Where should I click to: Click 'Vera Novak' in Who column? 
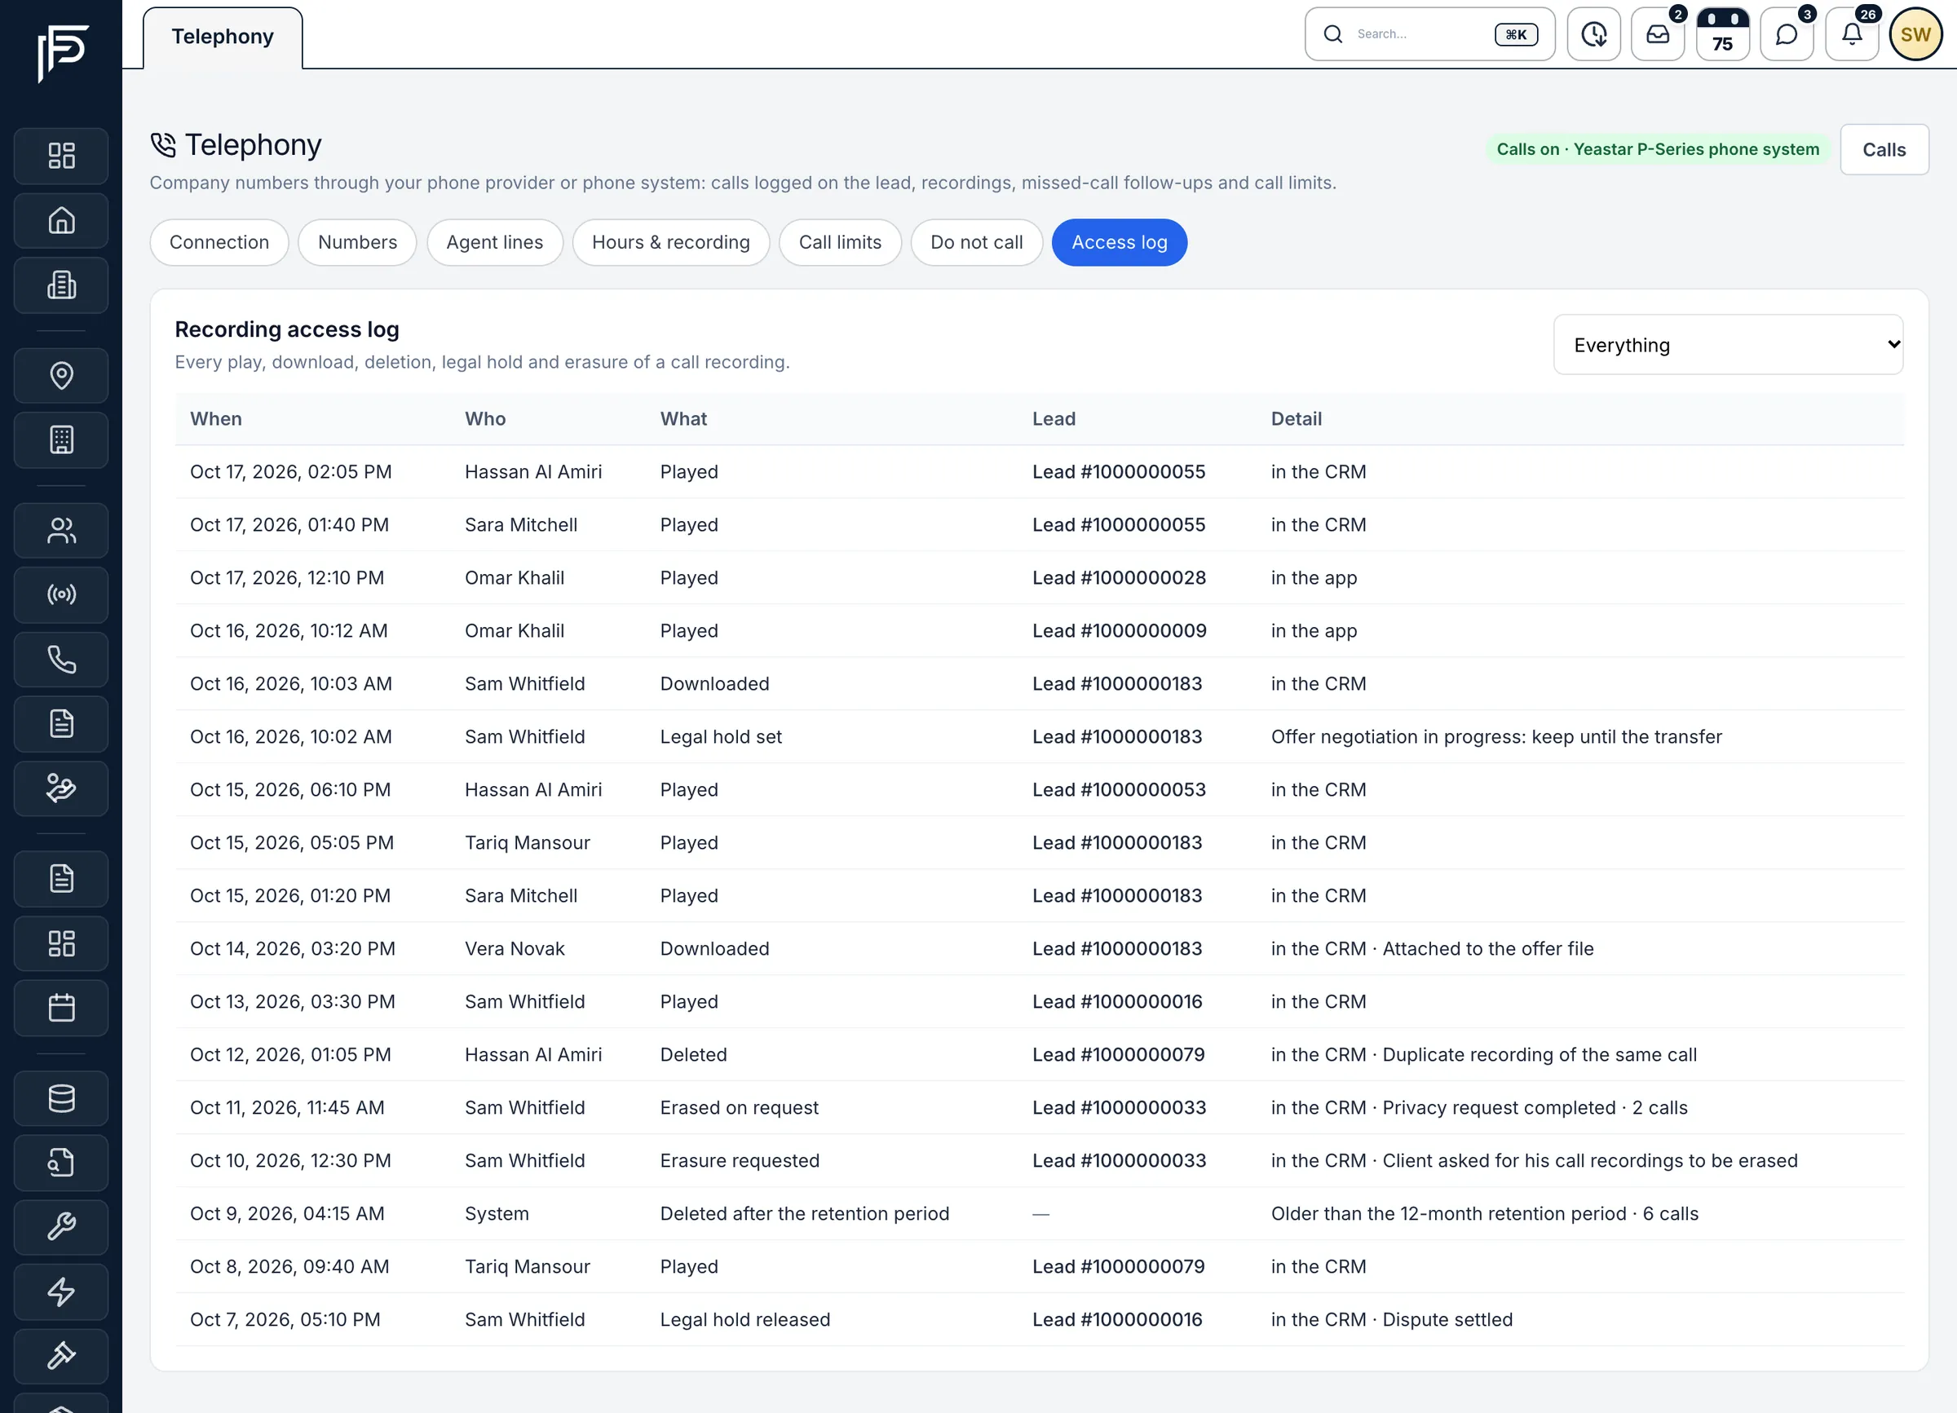(515, 949)
